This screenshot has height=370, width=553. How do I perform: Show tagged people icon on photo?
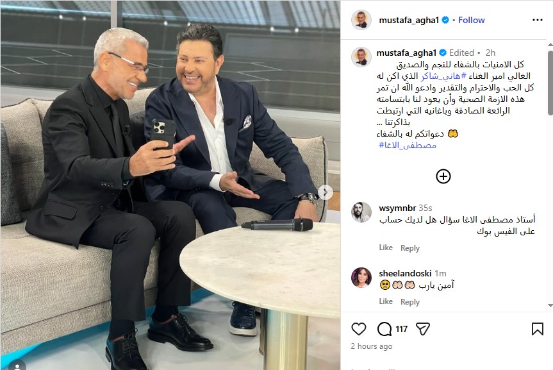pyautogui.click(x=17, y=366)
